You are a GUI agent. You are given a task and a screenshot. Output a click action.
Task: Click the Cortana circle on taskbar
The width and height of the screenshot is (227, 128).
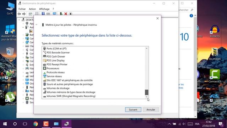tap(15, 124)
